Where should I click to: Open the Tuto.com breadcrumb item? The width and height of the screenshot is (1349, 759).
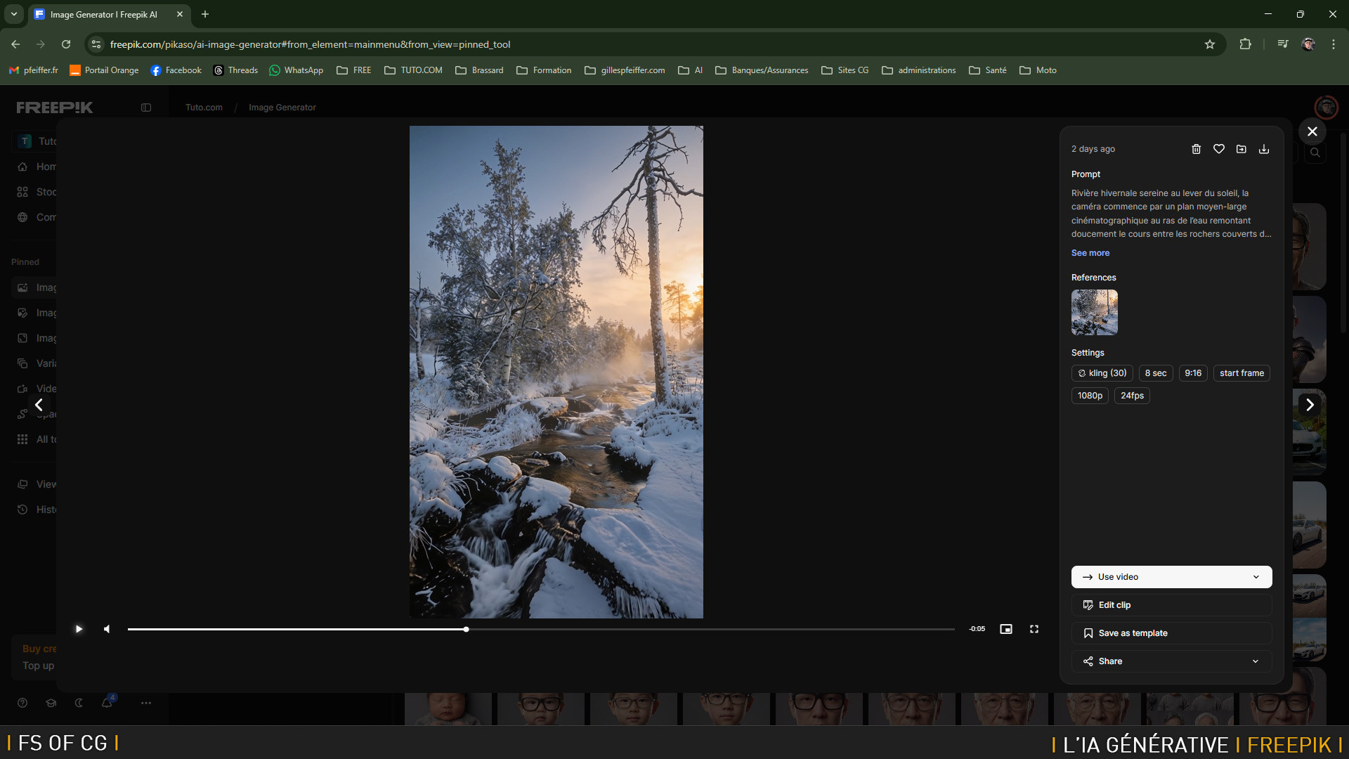204,108
